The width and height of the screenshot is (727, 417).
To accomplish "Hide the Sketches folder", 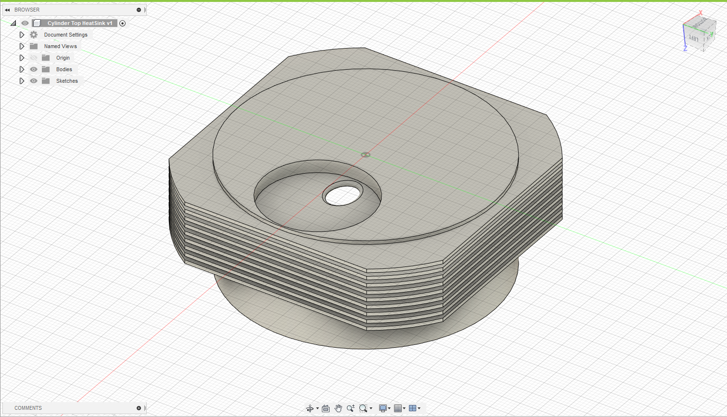I will (x=34, y=81).
